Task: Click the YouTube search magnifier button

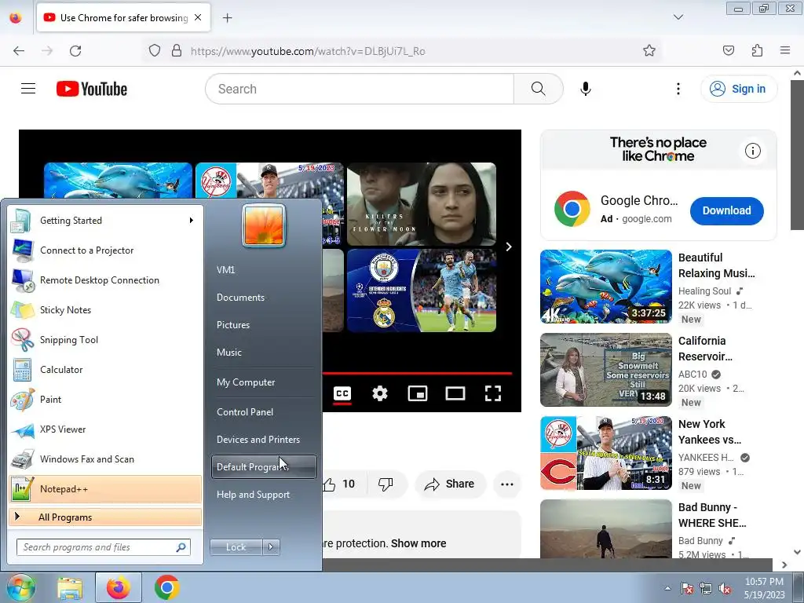Action: [539, 89]
